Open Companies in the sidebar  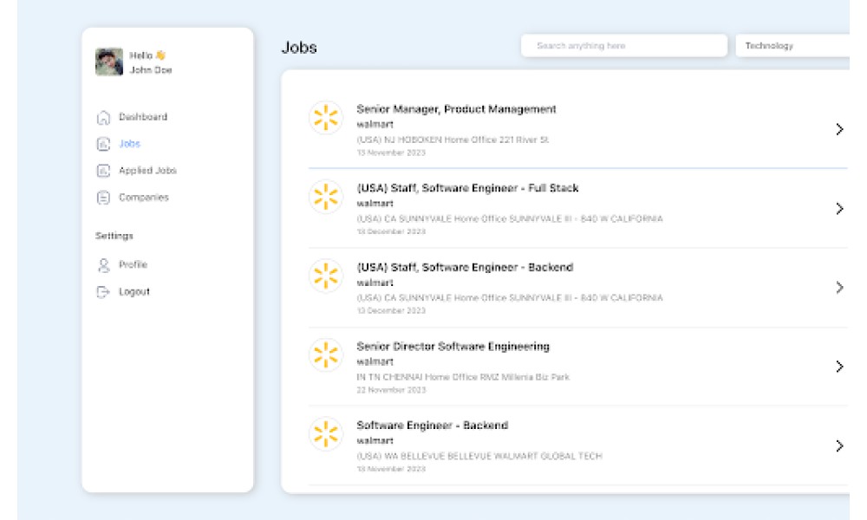(x=144, y=198)
